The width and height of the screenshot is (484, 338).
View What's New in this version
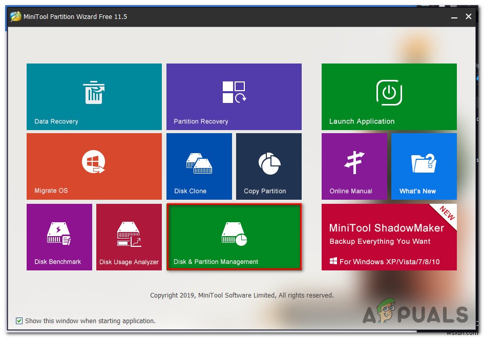(424, 166)
